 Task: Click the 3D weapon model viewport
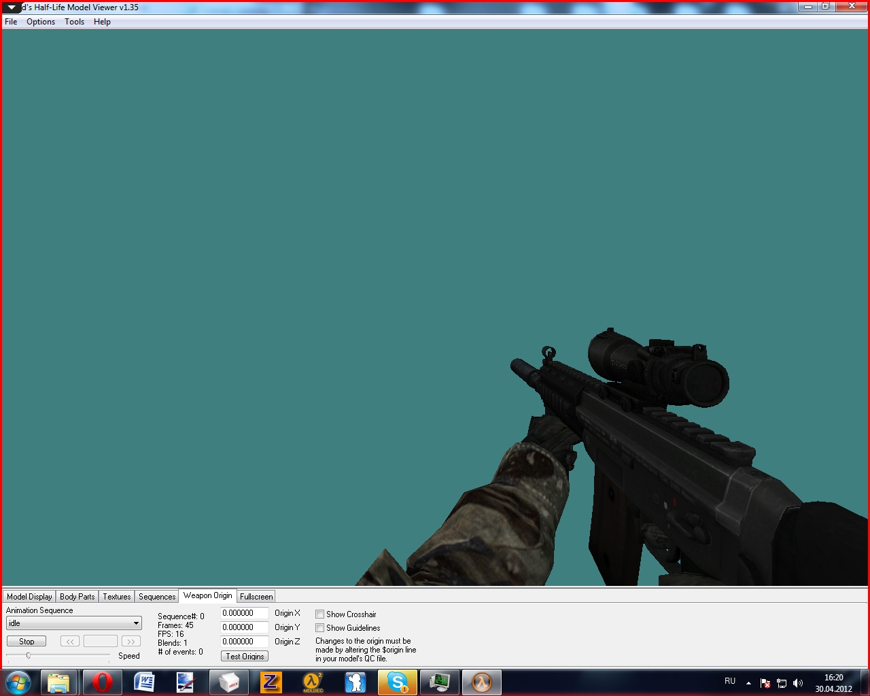pos(435,307)
